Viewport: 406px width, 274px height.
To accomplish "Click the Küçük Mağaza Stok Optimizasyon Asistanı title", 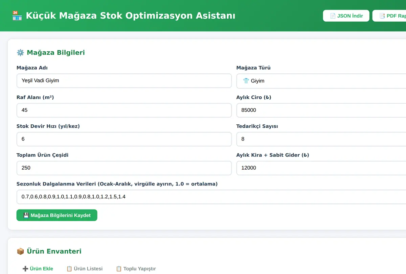I will [x=130, y=16].
